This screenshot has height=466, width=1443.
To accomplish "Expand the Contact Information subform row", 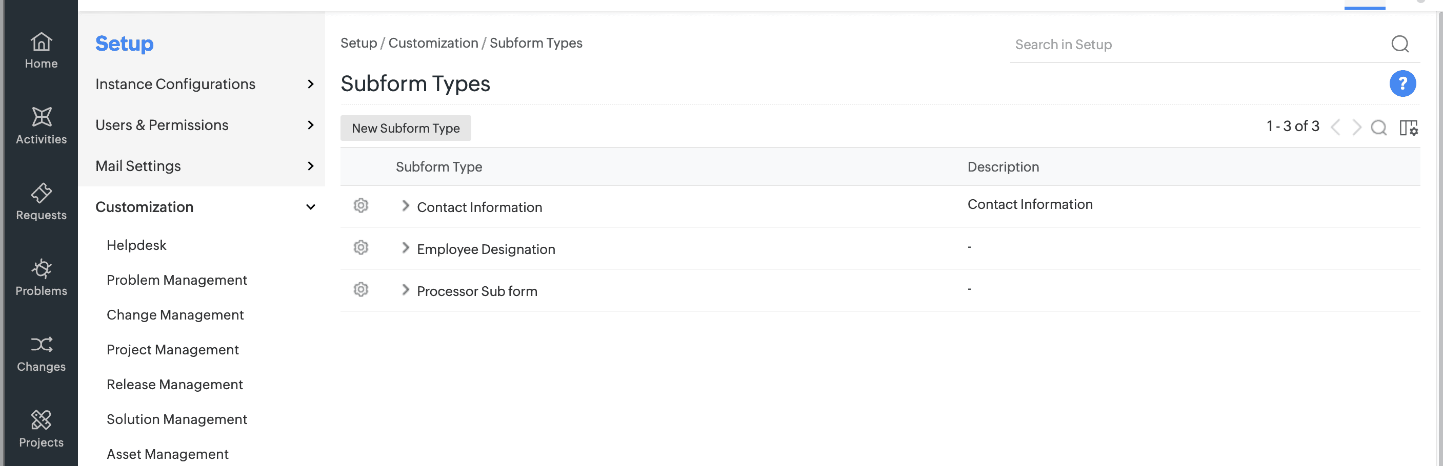I will [406, 206].
